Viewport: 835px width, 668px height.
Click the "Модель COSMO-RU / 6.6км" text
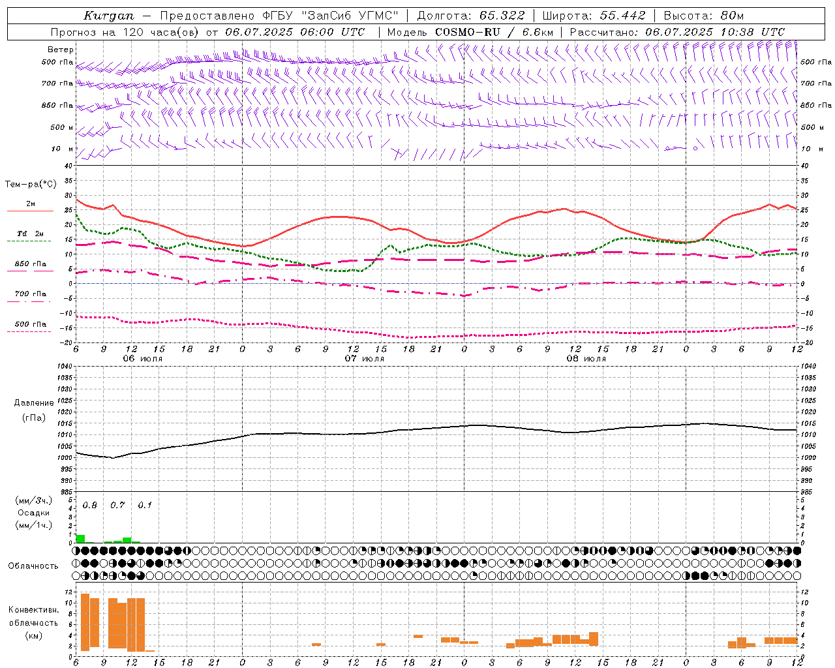click(470, 32)
